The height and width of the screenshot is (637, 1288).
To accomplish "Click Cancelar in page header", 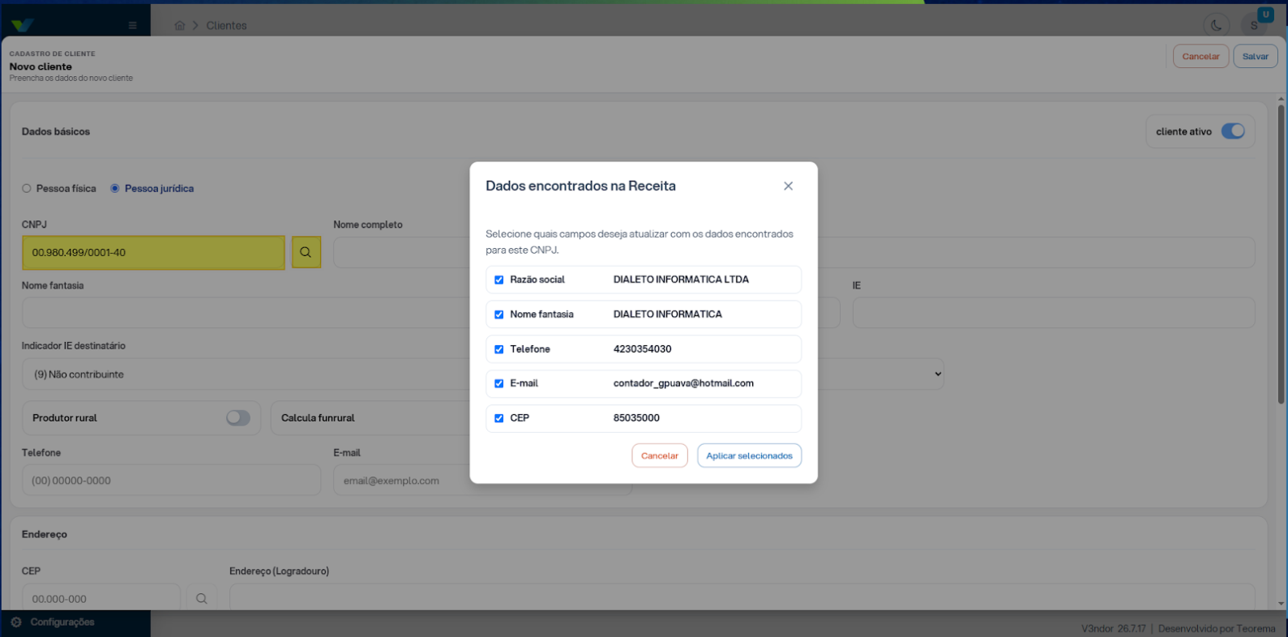I will [1200, 57].
